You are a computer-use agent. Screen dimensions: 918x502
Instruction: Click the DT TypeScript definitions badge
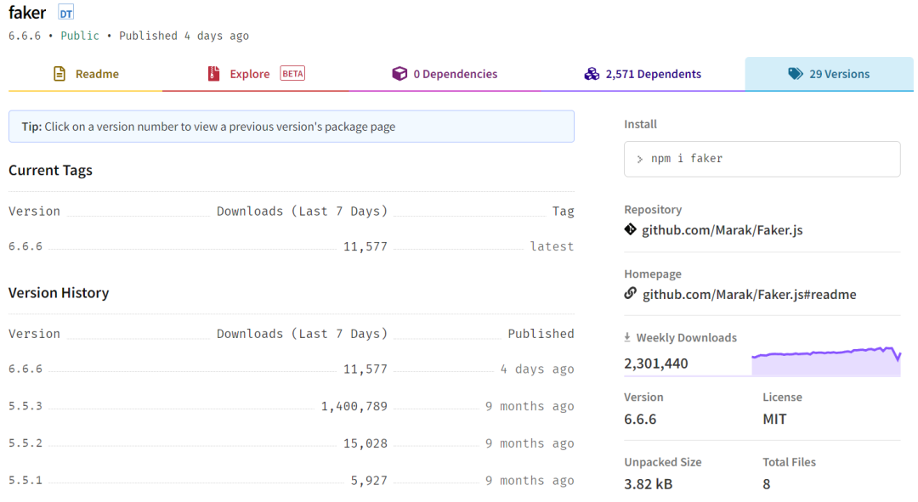65,13
